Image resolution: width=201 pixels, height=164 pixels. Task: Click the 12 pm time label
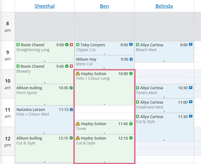[x=8, y=142]
